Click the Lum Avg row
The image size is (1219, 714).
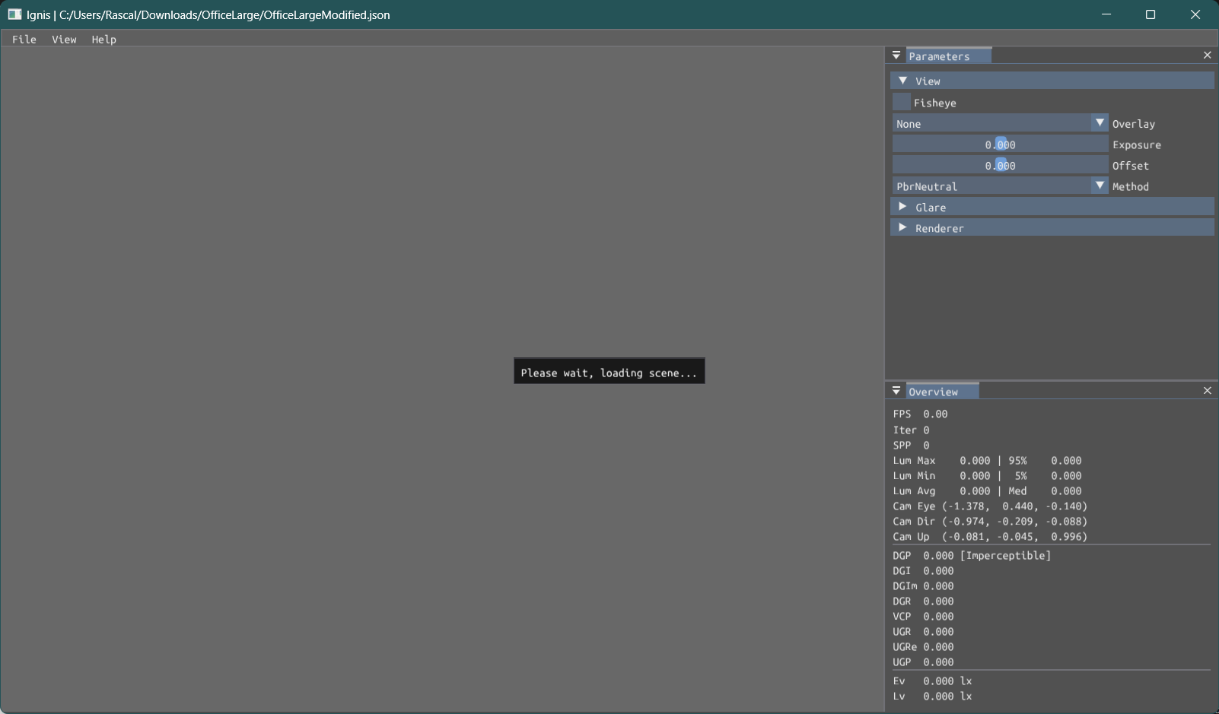coord(987,491)
